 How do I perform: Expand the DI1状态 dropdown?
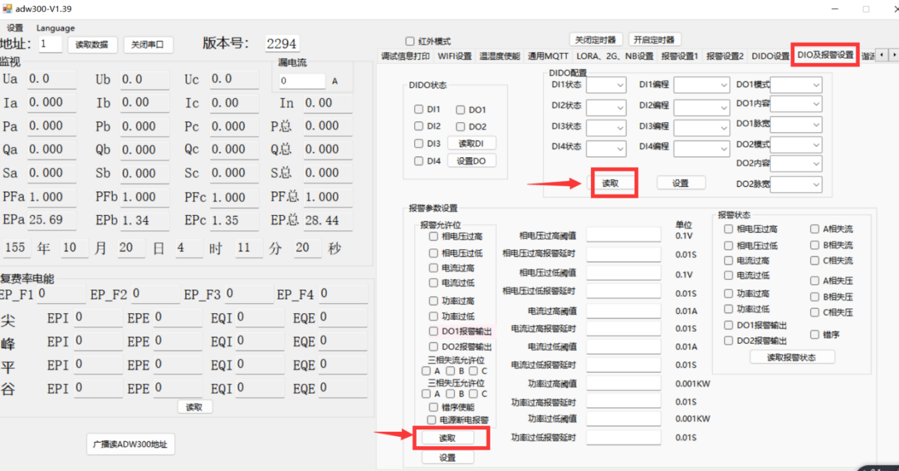click(606, 86)
